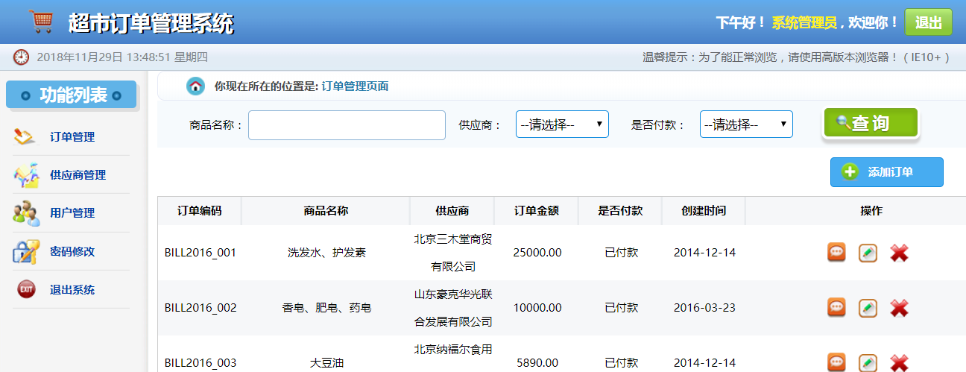
Task: Click order code BILL2016_001
Action: [x=201, y=253]
